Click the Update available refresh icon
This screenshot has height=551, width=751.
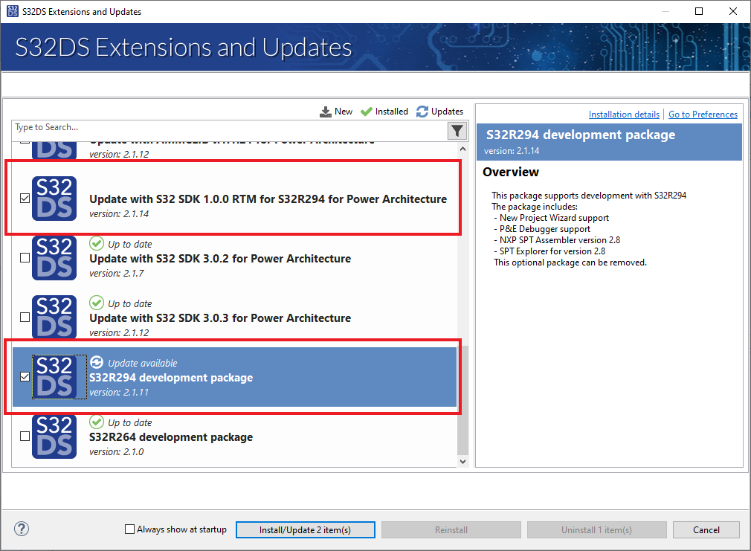[x=97, y=362]
